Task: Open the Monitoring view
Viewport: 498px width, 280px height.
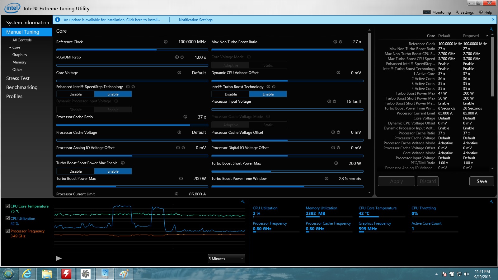Action: tap(437, 12)
